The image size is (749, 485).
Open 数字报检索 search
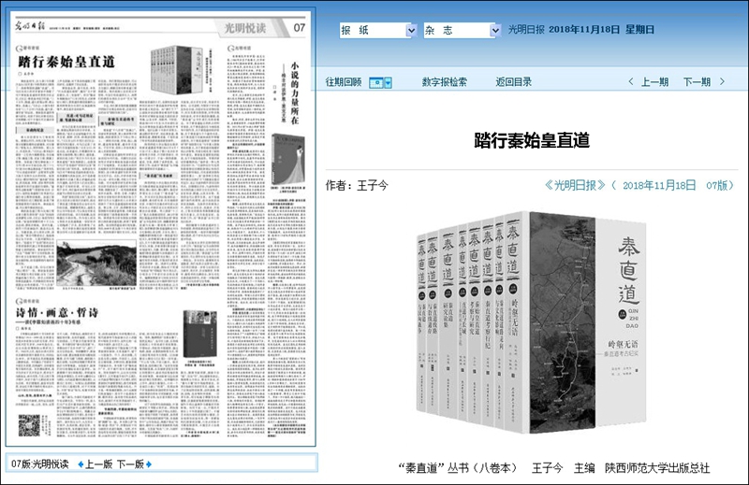pos(444,82)
